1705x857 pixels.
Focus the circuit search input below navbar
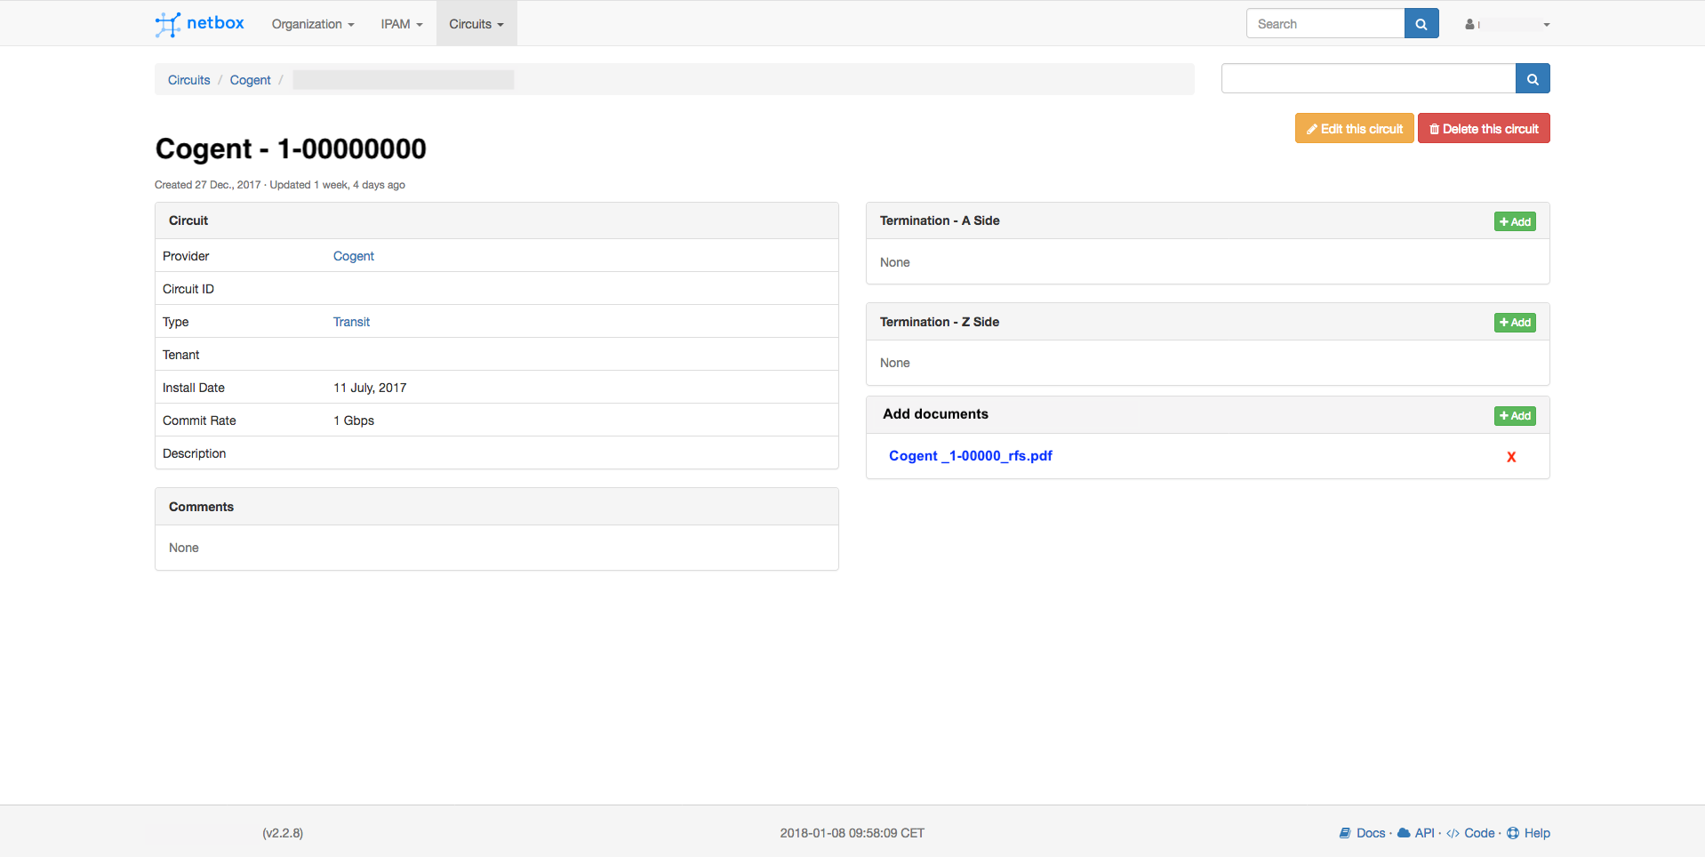click(1369, 78)
